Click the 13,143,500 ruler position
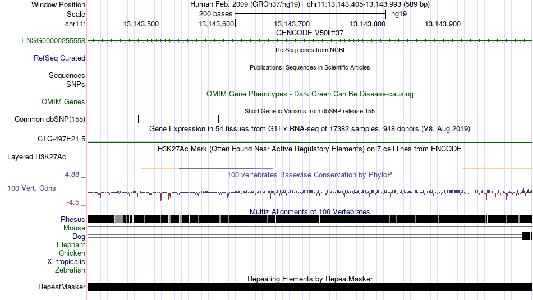 point(141,24)
